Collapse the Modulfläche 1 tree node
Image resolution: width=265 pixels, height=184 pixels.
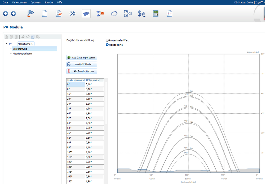6,44
